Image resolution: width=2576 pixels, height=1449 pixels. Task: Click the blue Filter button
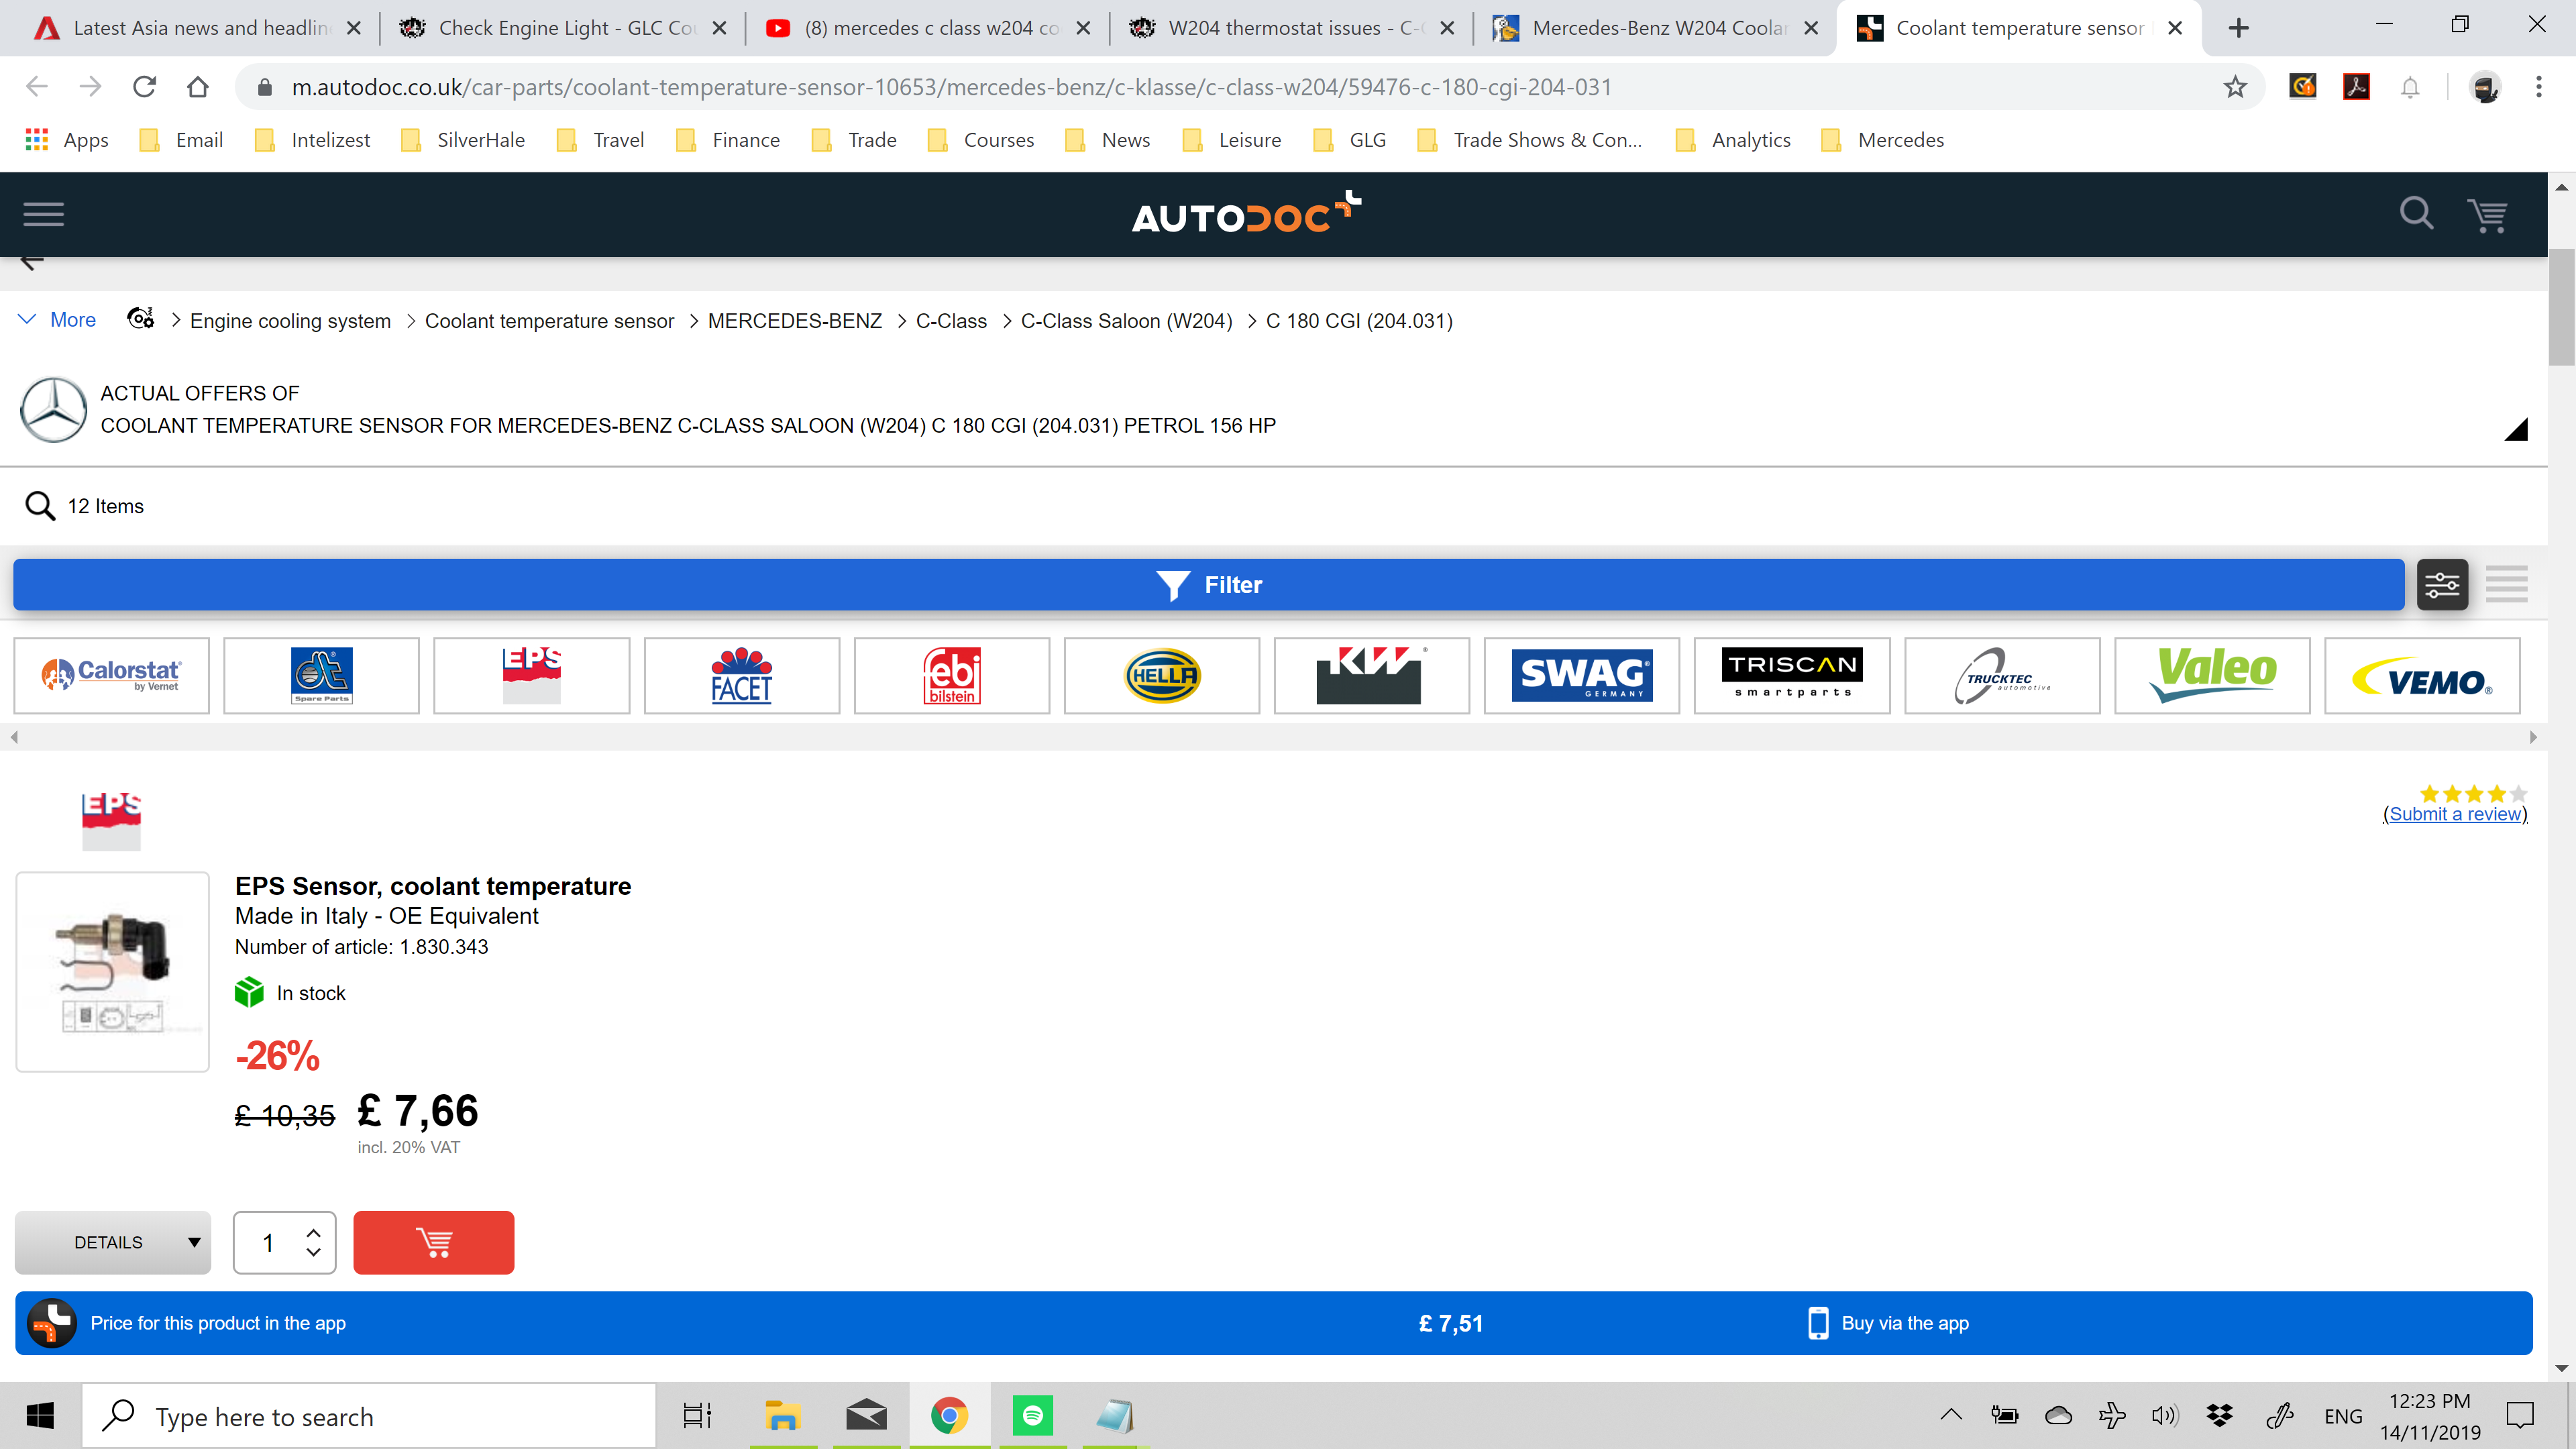click(1208, 585)
